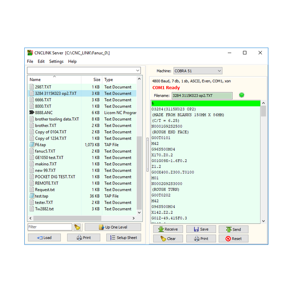Select file POCKET DIG TEST.TXT
Screen dimensions: 293x293
[82, 177]
